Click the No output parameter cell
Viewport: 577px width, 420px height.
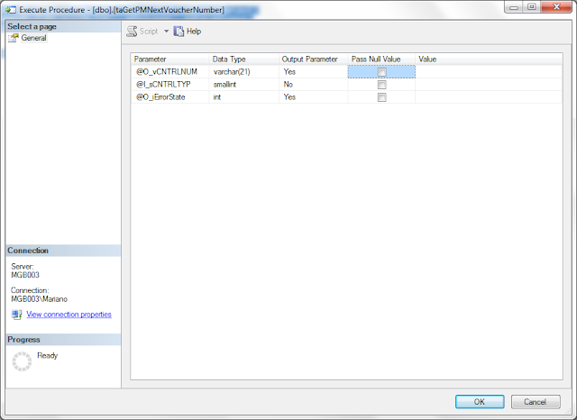(314, 85)
